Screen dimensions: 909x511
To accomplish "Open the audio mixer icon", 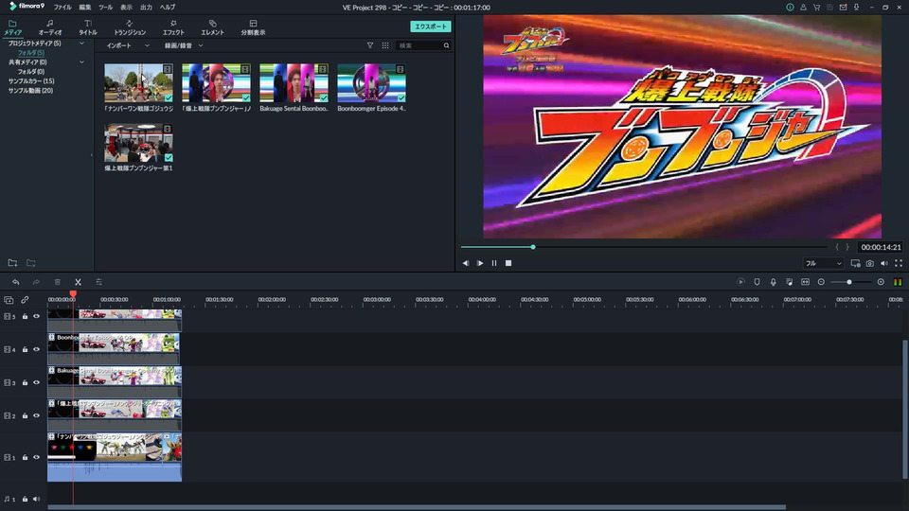I will [789, 282].
